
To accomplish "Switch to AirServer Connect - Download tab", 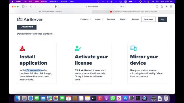I will [x=51, y=12].
